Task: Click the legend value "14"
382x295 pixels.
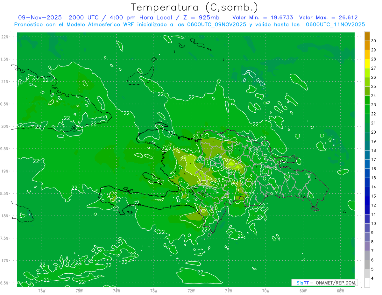Action: click(374, 187)
